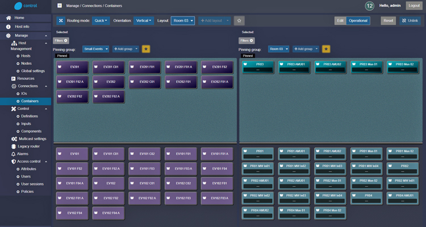Click the Logout button
The width and height of the screenshot is (426, 227).
414,6
